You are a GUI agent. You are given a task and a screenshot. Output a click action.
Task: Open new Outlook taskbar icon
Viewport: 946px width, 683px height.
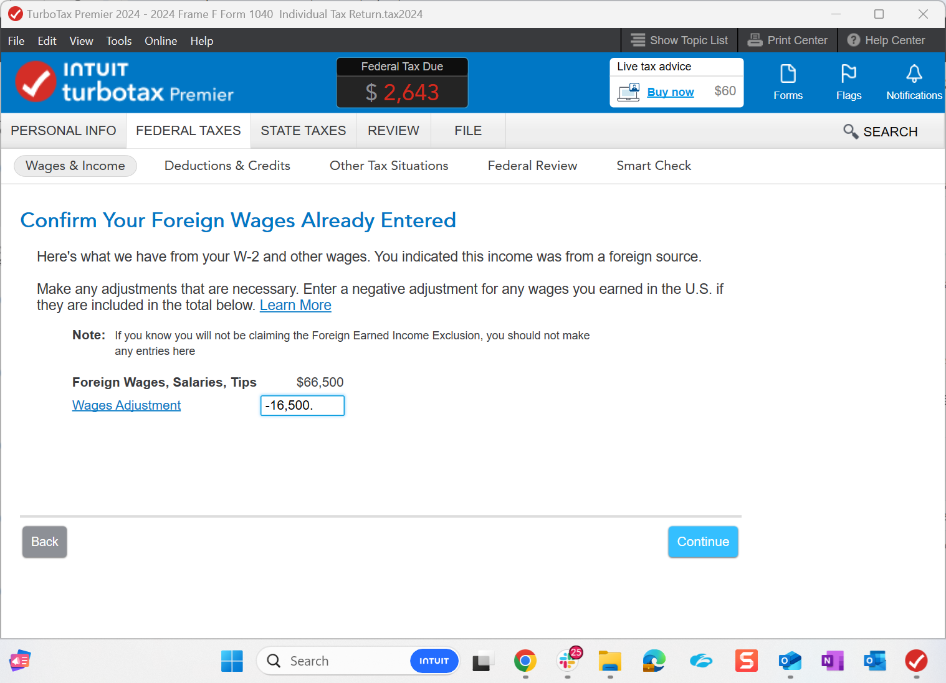pyautogui.click(x=790, y=661)
